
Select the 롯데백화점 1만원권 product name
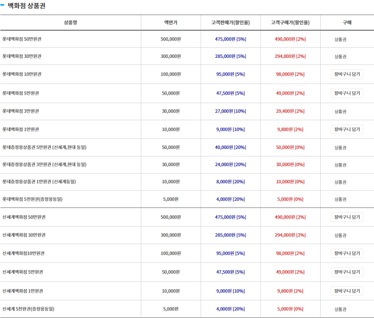[x=21, y=129]
